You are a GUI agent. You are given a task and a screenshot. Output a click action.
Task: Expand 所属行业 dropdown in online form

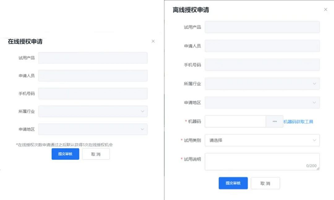(x=93, y=111)
